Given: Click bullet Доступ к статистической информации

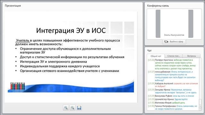Looking at the screenshot, I should (72, 57).
